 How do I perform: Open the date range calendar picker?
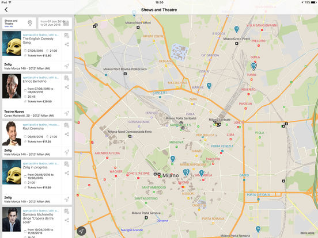[x=66, y=23]
